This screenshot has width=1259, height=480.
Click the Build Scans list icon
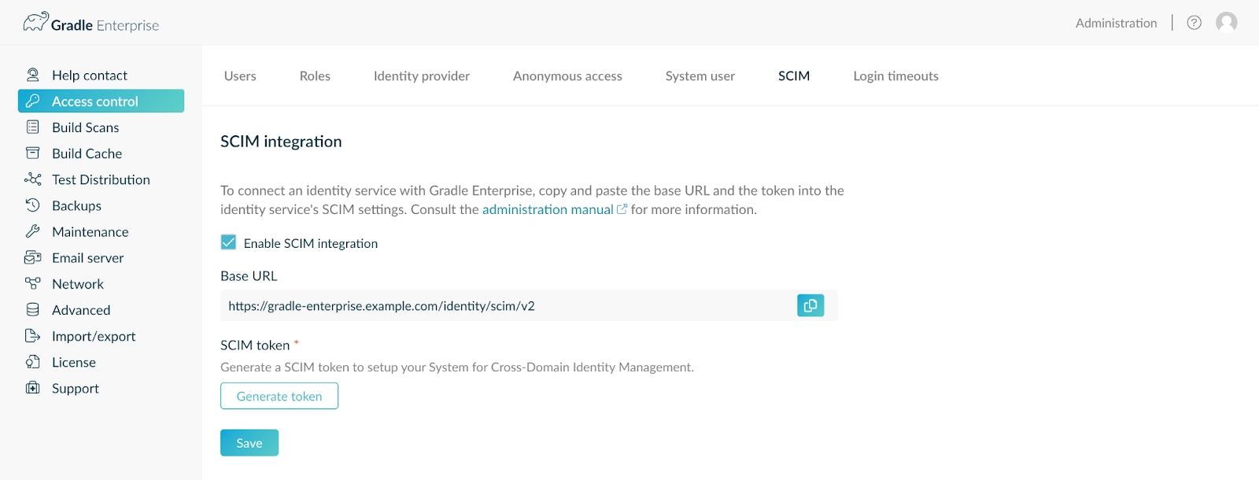33,127
